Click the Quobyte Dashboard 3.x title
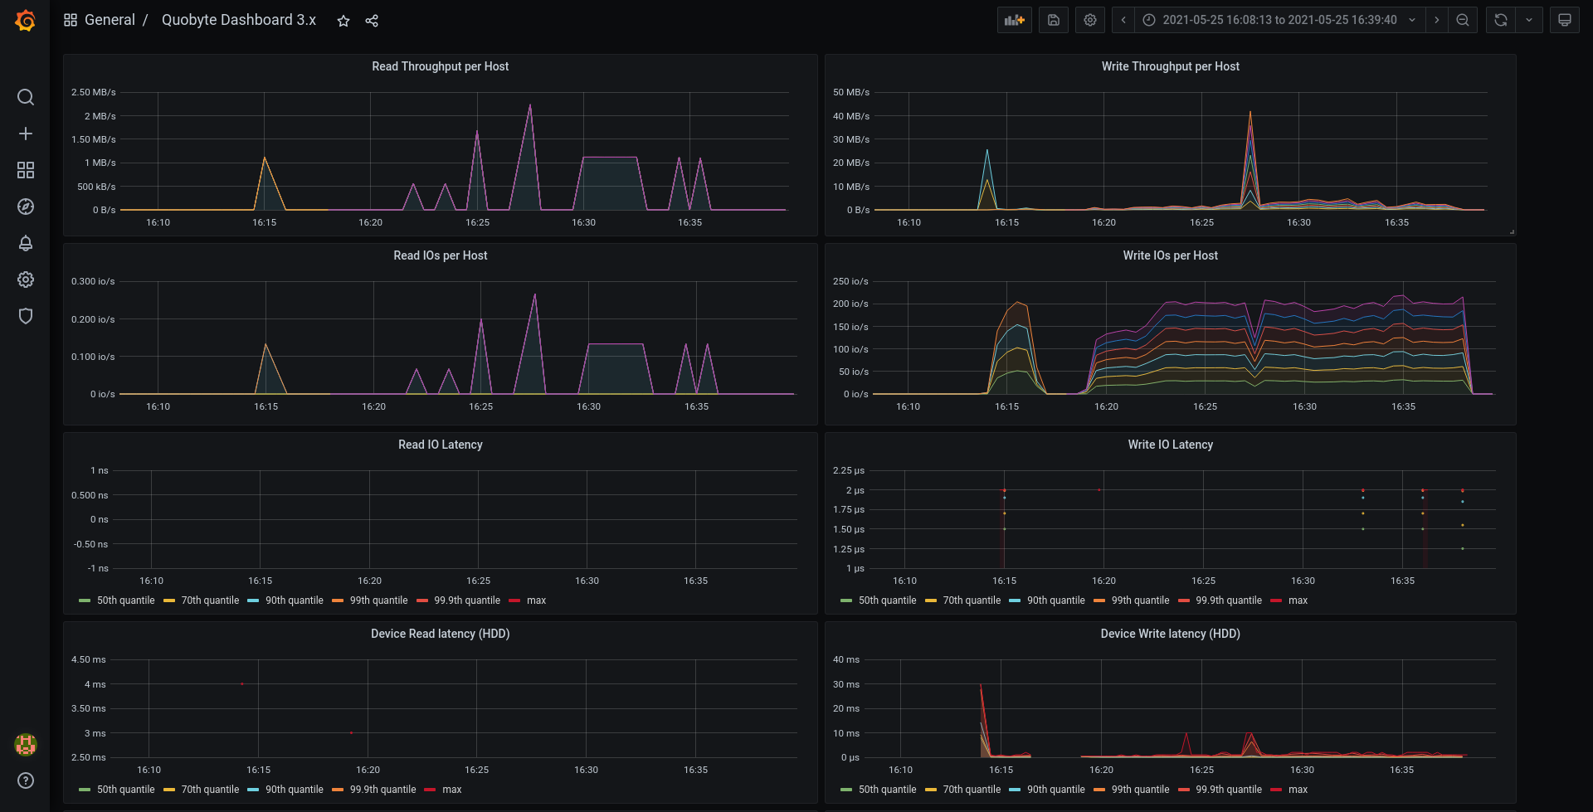 pos(239,20)
